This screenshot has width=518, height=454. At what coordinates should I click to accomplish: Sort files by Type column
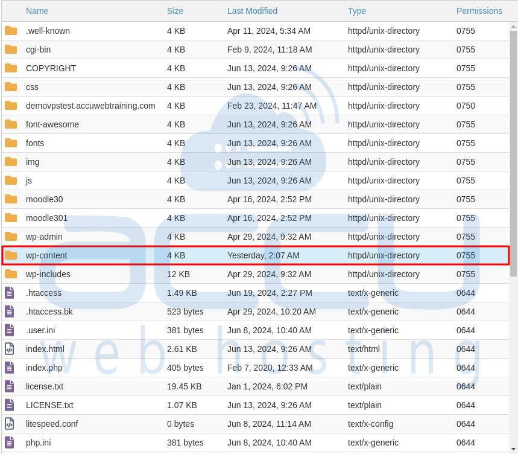point(357,11)
